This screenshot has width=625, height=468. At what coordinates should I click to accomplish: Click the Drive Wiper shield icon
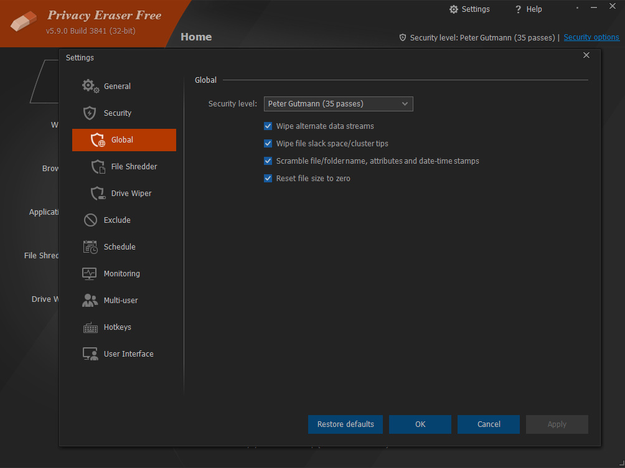click(x=98, y=194)
